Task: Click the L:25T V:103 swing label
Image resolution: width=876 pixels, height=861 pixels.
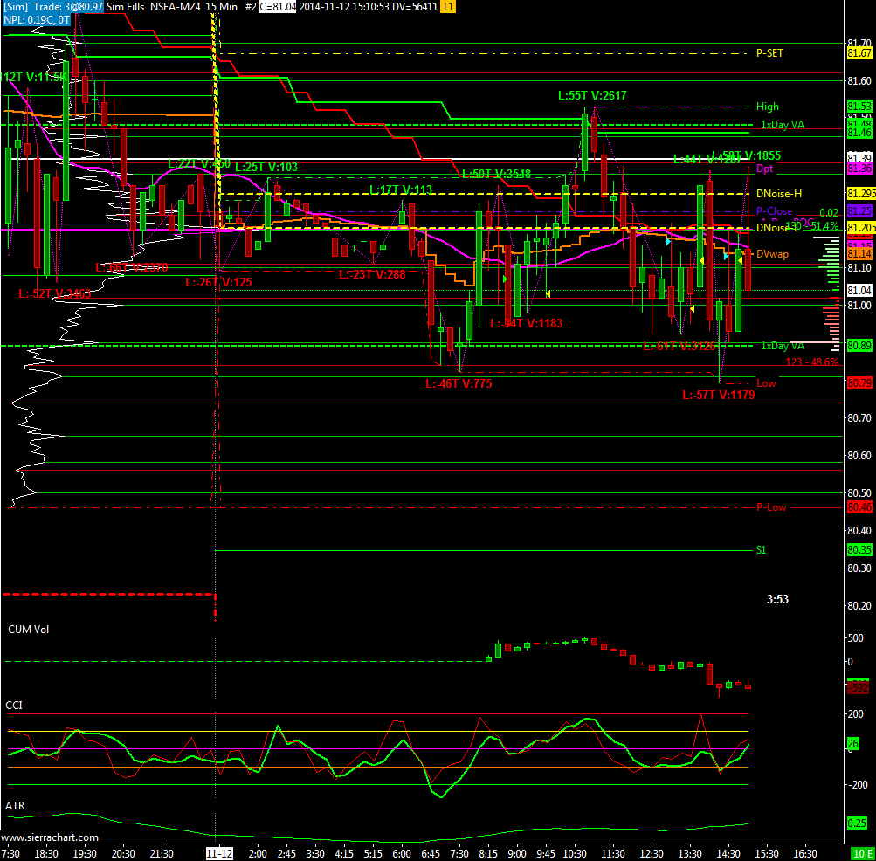Action: [x=266, y=167]
